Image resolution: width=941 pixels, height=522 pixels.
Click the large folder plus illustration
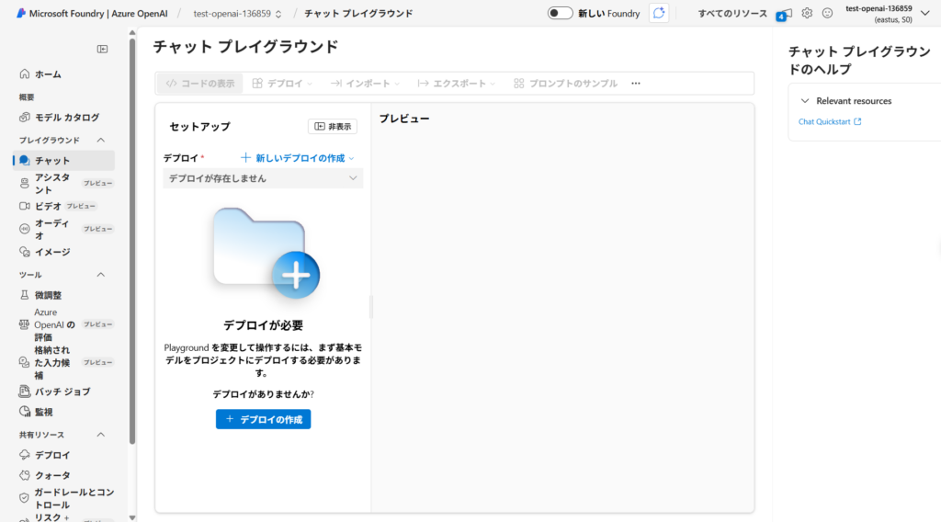pyautogui.click(x=266, y=254)
